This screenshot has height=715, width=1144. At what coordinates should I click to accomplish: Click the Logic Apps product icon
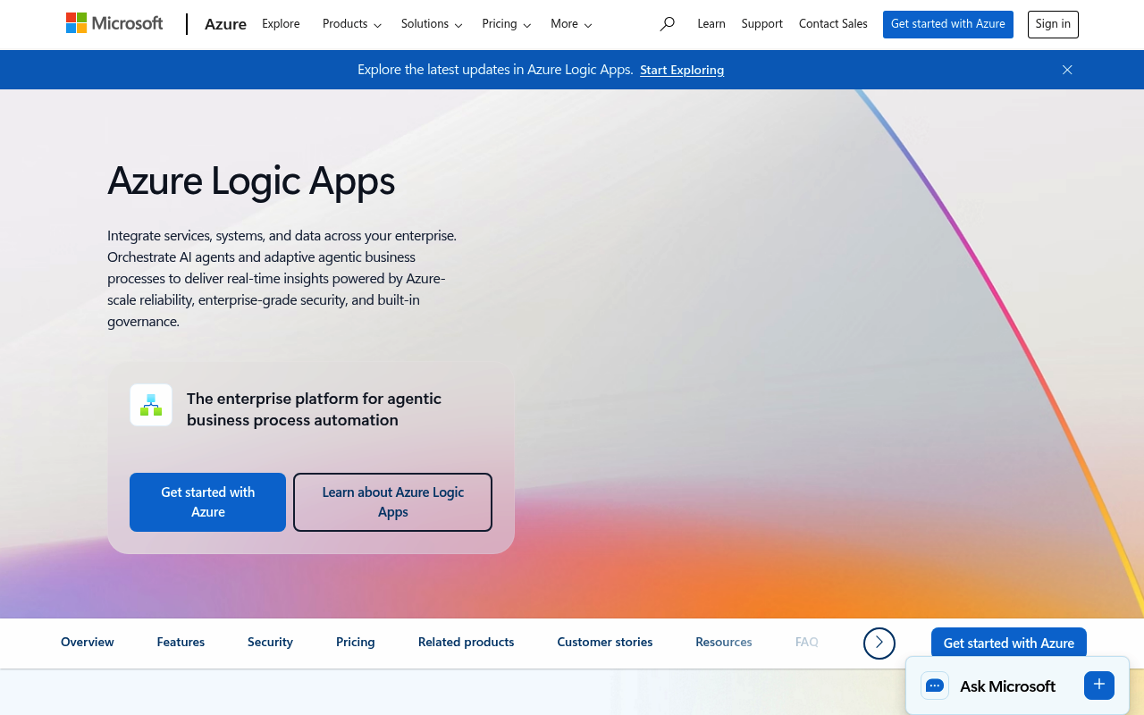[151, 405]
